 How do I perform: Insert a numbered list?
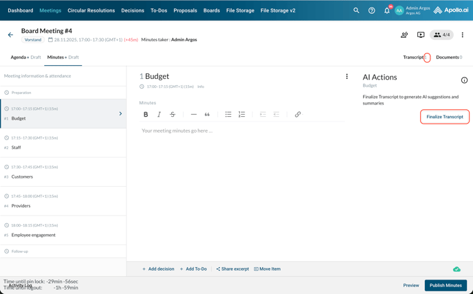(241, 115)
